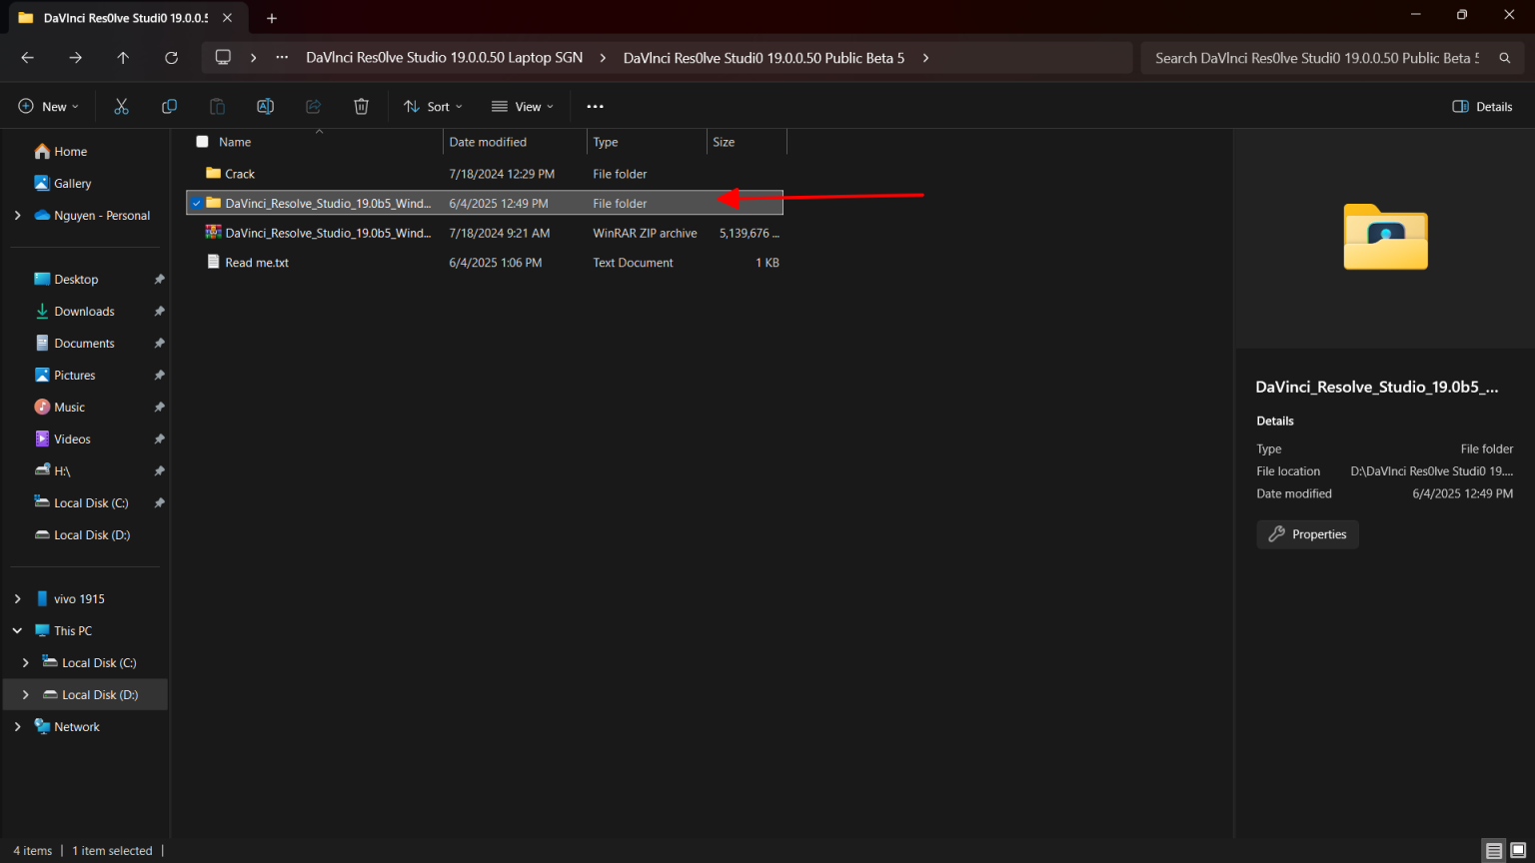
Task: Expand the Network tree node
Action: coord(17,727)
